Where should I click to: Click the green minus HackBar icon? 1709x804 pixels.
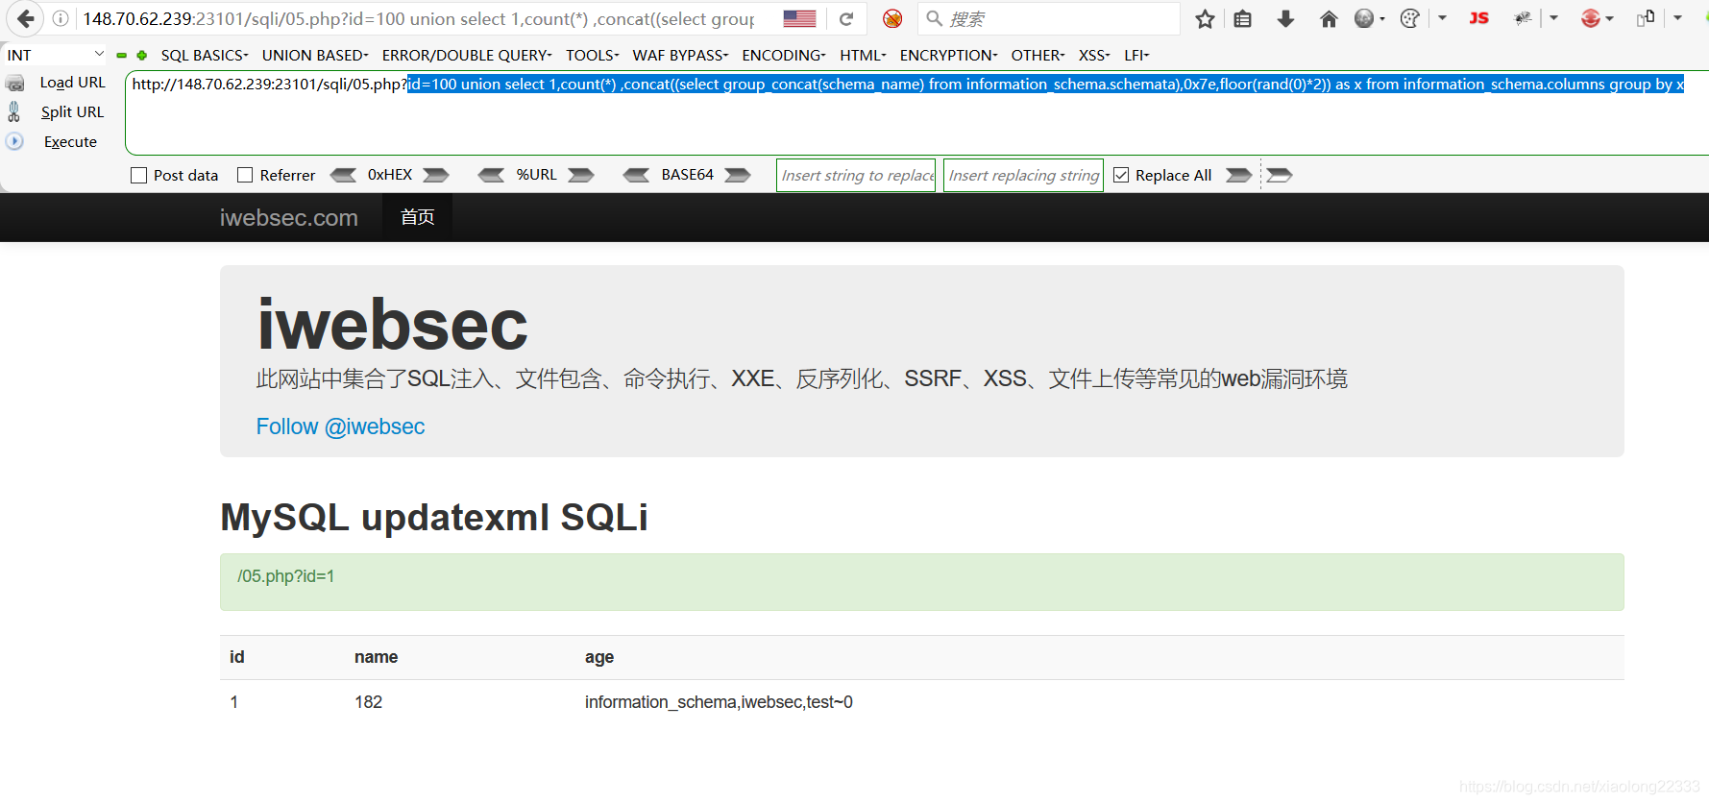tap(122, 56)
